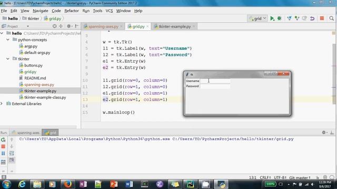Screen dimensions: 337x189
Task: Click the hello breadcrumb in navigation bar
Action: pyautogui.click(x=11, y=18)
